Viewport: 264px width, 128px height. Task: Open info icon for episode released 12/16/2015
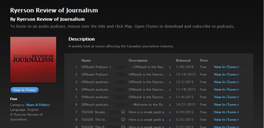(170, 75)
